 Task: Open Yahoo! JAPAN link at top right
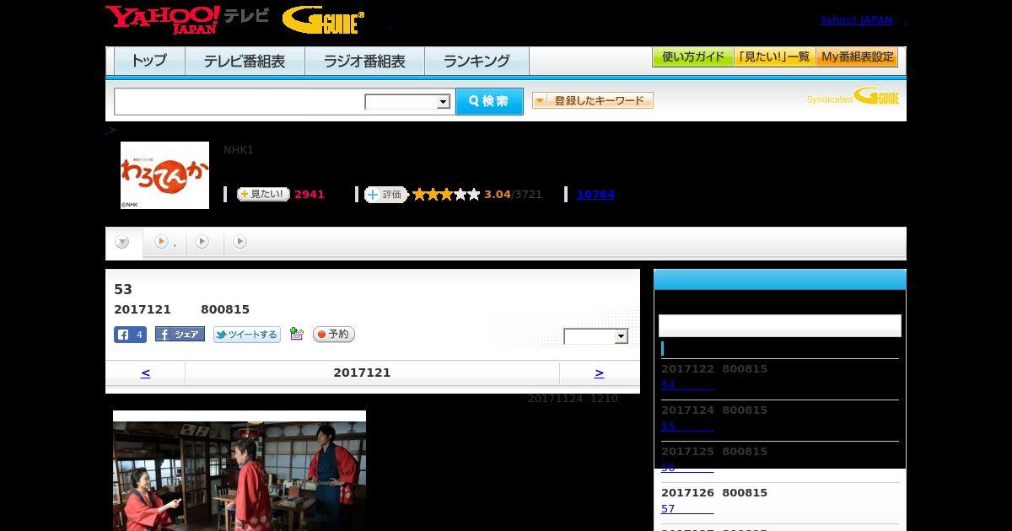click(x=856, y=20)
